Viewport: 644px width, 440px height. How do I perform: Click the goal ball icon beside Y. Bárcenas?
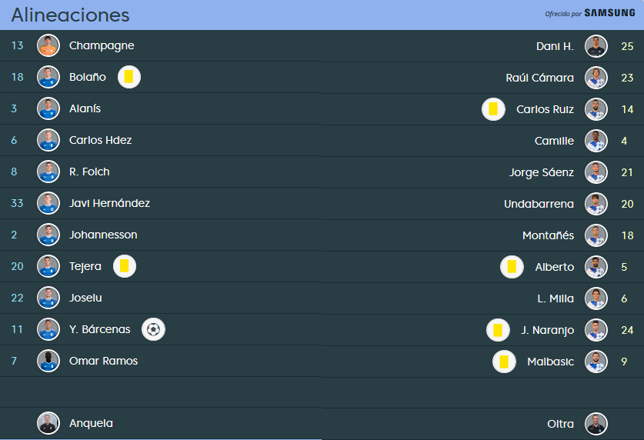click(153, 329)
